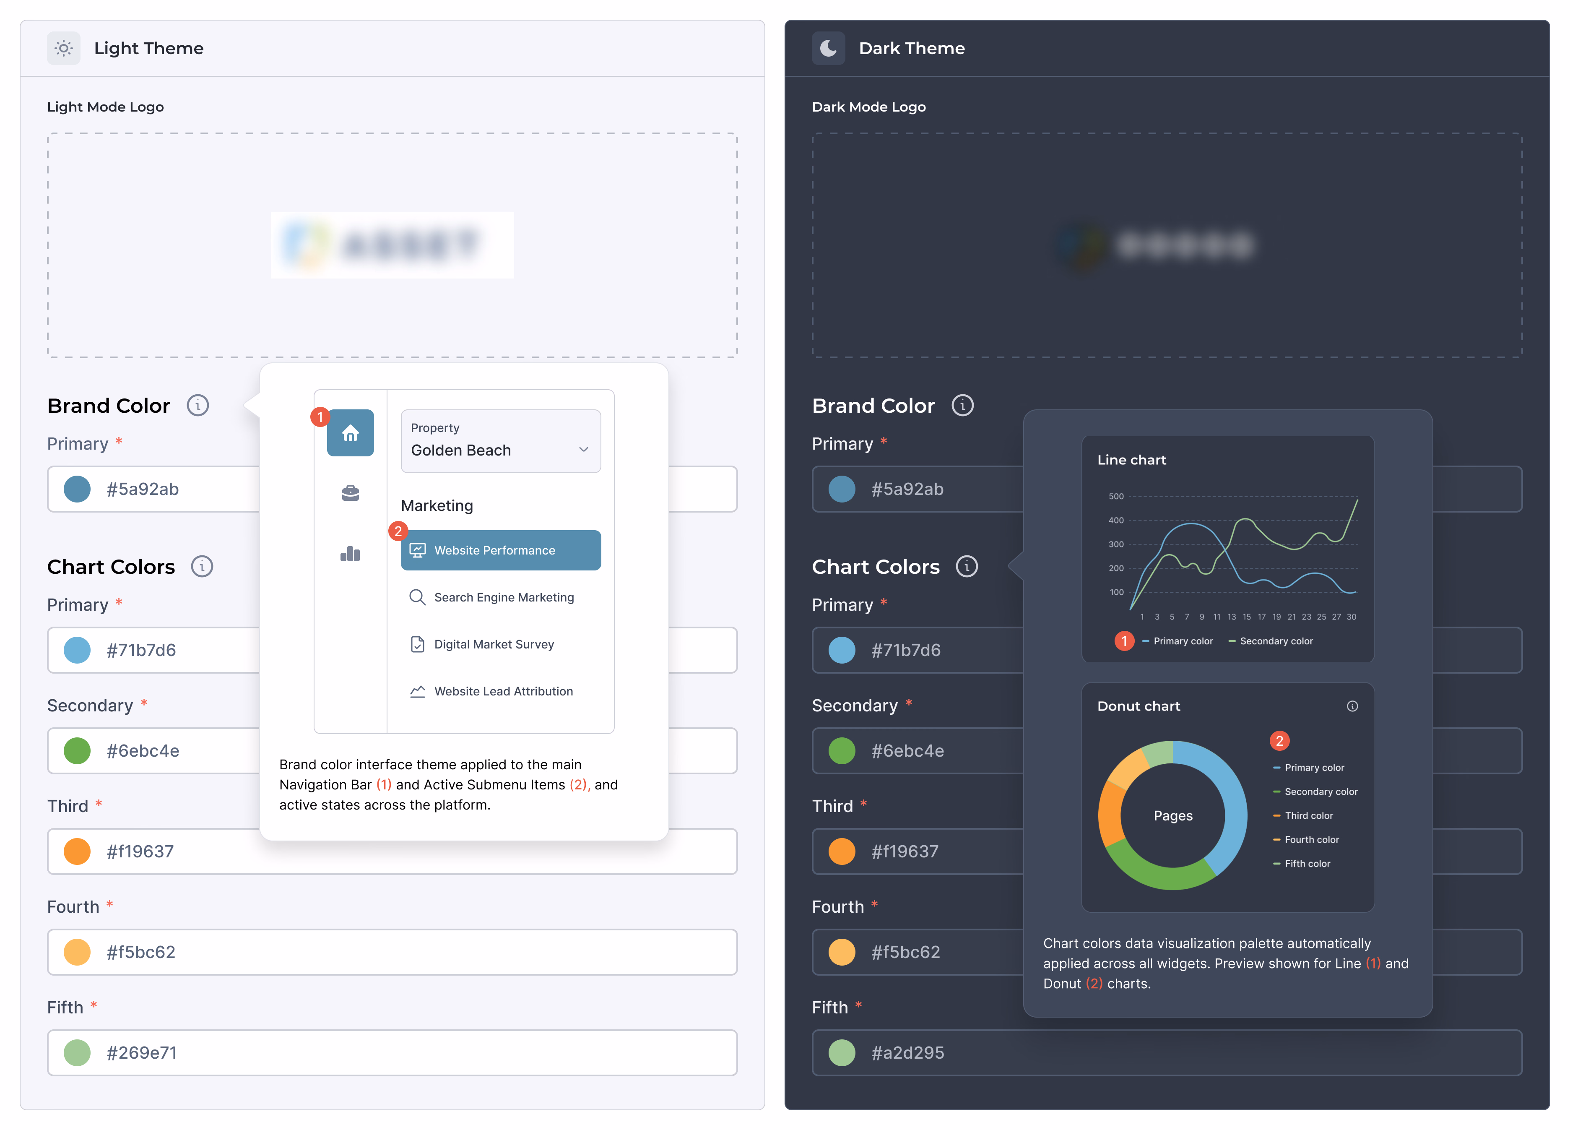The height and width of the screenshot is (1130, 1570).
Task: Open Chart Colors info icon in Dark Theme
Action: [967, 566]
